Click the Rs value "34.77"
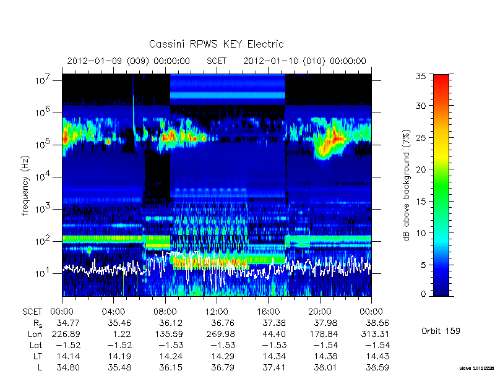Viewport: 495px width, 371px height. 68,323
